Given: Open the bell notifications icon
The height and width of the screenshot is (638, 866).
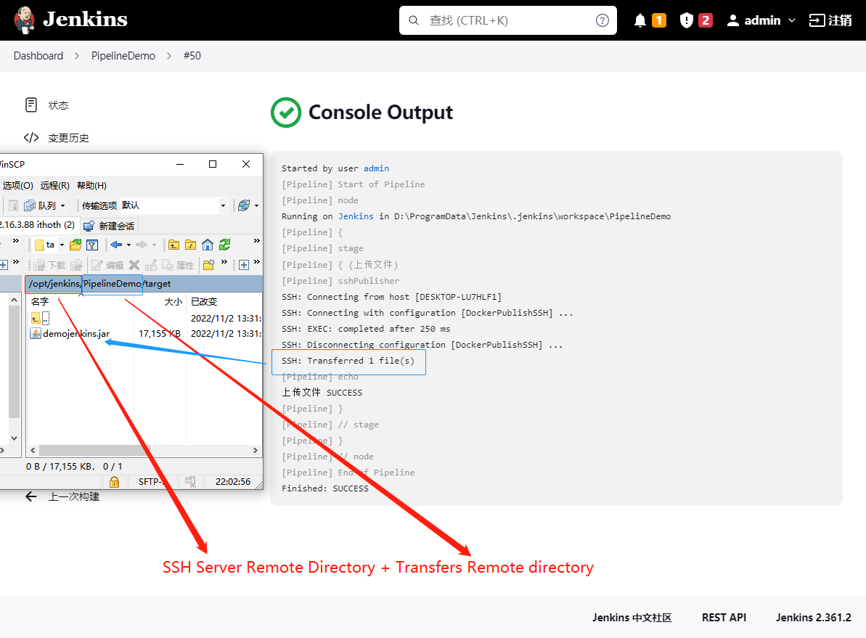Looking at the screenshot, I should click(640, 20).
